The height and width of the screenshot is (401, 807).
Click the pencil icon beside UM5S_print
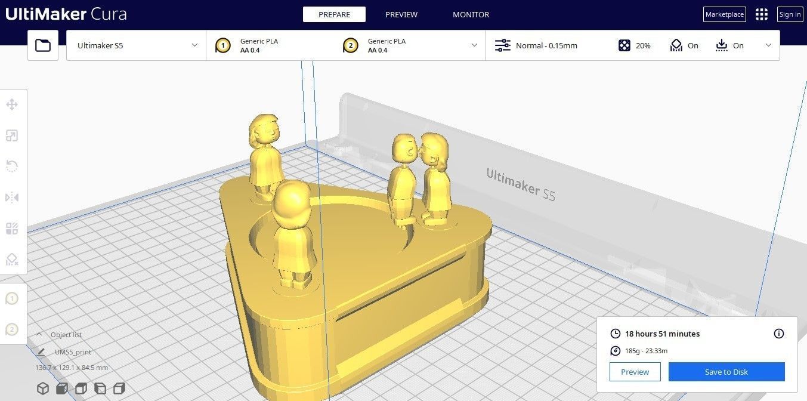tap(41, 352)
